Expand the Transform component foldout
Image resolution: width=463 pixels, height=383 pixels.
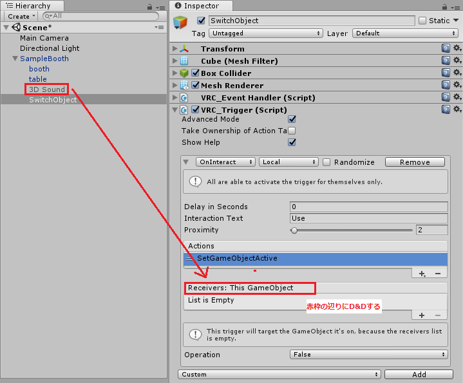(x=175, y=49)
